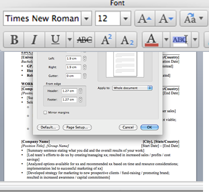Click the font size 12 field
Image resolution: width=209 pixels, height=192 pixels.
point(107,18)
